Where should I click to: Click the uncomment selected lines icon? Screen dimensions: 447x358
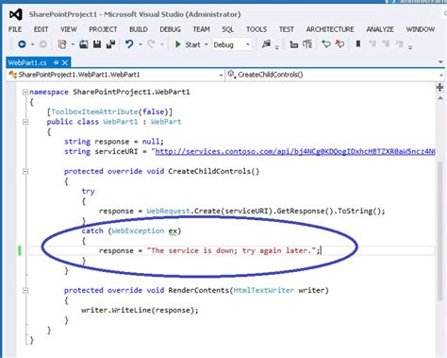(x=339, y=44)
